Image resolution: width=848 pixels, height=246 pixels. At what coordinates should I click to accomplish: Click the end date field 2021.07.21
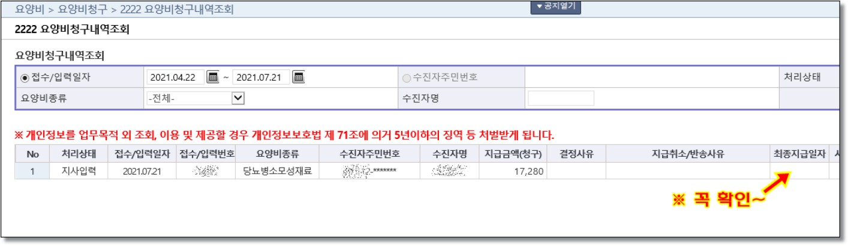pos(261,77)
